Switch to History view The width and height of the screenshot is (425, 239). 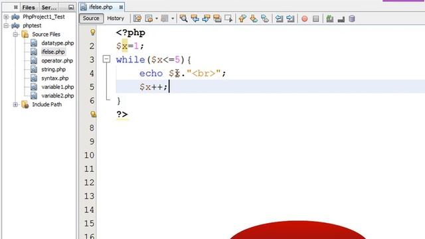pos(116,18)
